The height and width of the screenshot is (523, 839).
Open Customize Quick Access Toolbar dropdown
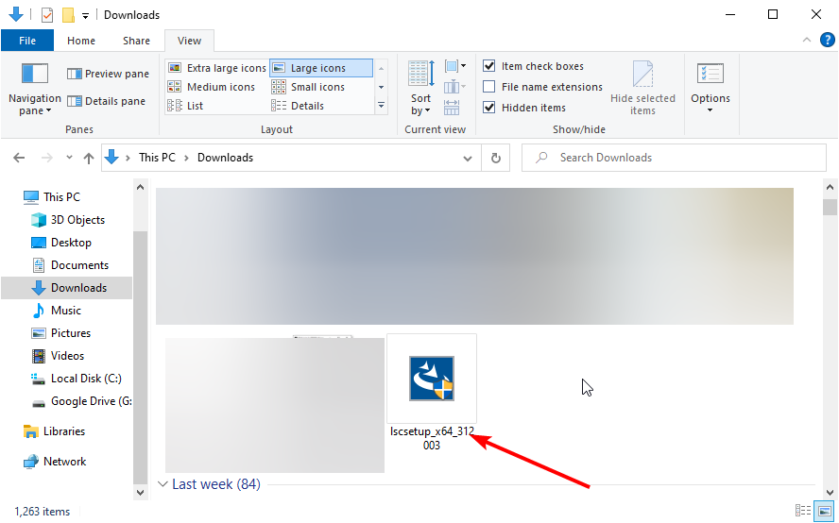click(85, 15)
